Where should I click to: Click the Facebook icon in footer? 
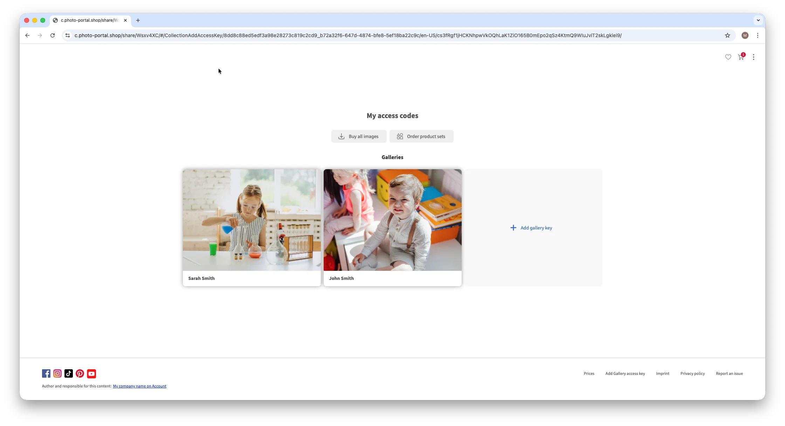click(46, 373)
